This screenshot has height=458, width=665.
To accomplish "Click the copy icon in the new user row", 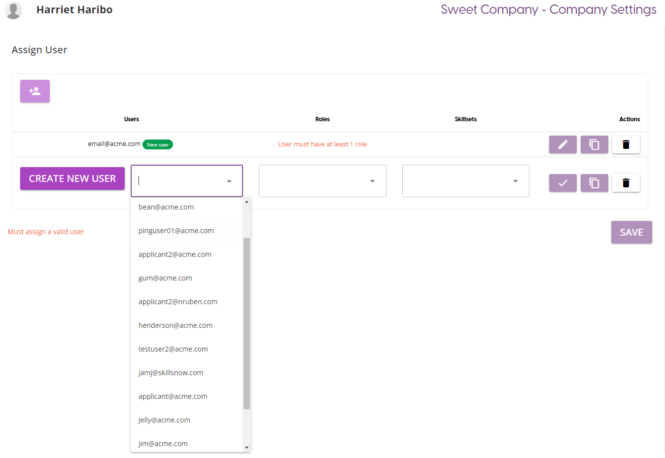I will pos(594,183).
